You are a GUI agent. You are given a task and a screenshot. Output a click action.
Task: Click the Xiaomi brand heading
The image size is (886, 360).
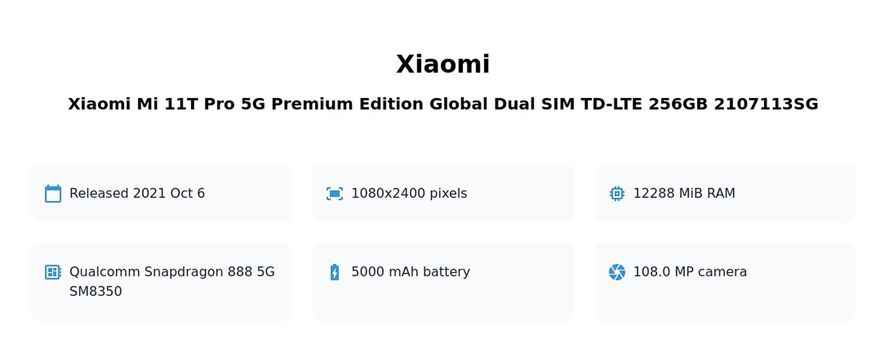click(443, 64)
